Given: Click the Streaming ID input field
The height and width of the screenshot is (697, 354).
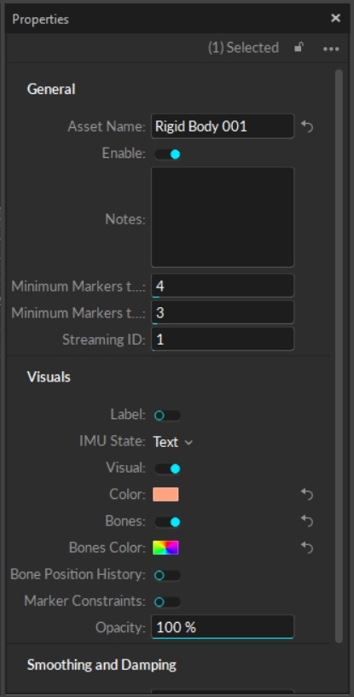Looking at the screenshot, I should coord(223,340).
